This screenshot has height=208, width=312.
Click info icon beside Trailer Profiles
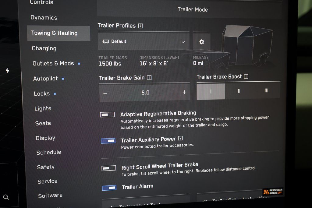coord(140,26)
